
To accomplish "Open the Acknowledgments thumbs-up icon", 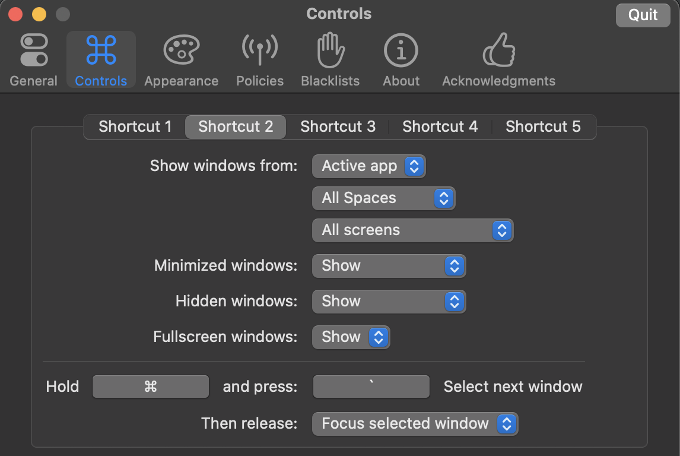I will tap(498, 50).
